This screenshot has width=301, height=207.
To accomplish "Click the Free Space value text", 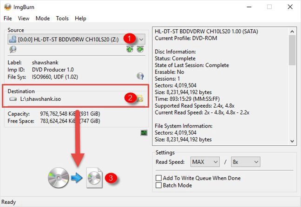I will 70,121.
